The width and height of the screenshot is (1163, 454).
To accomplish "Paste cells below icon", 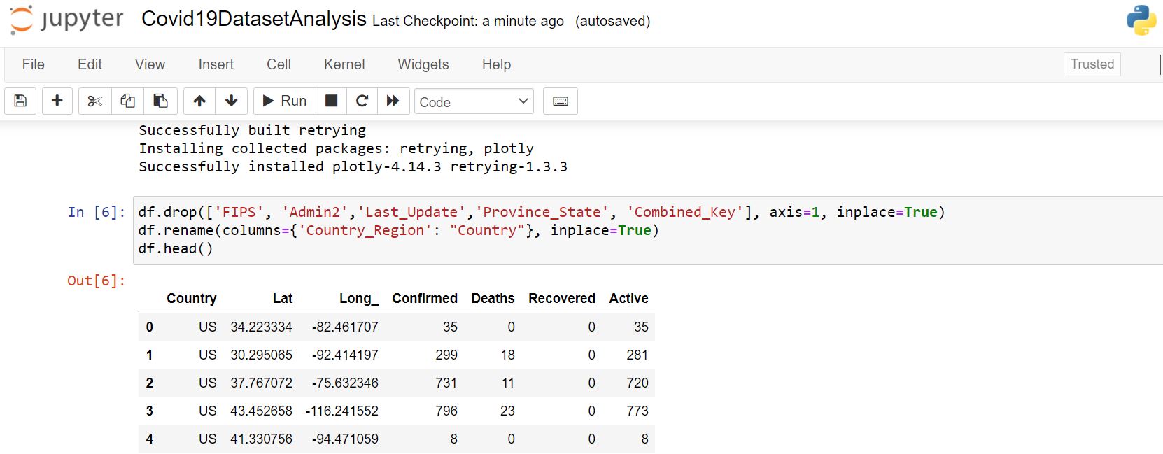I will coord(160,101).
